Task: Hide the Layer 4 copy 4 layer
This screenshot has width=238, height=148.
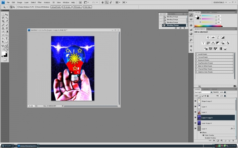Action: click(195, 123)
